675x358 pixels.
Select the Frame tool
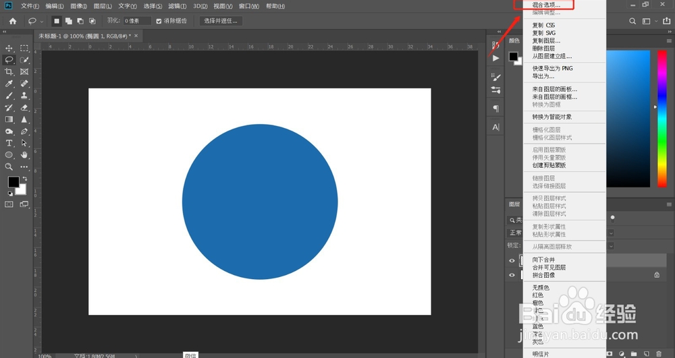tap(24, 71)
